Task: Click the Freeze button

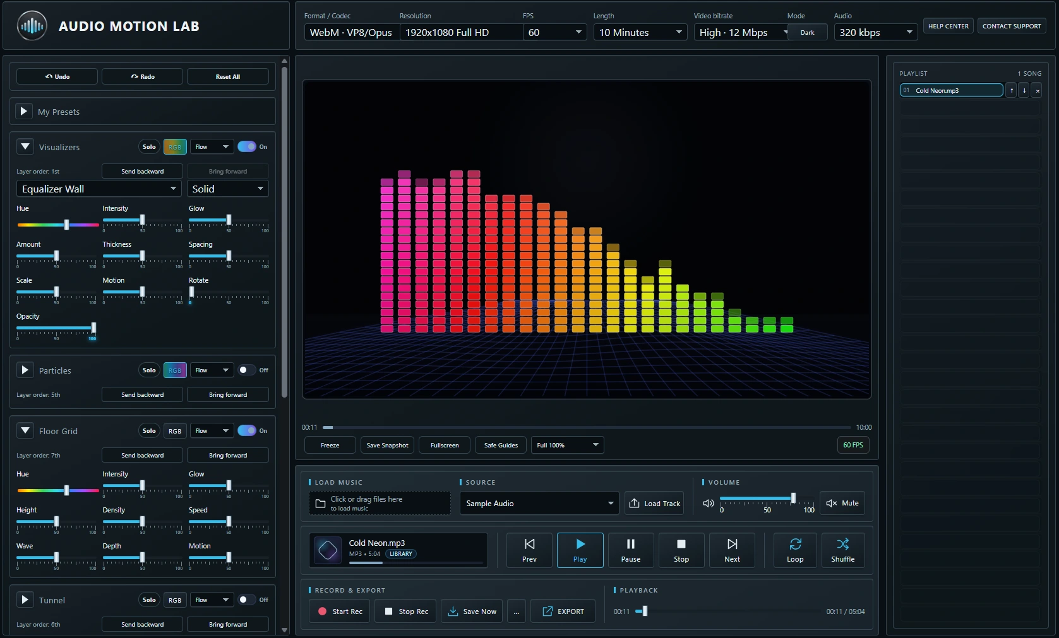Action: (x=330, y=445)
